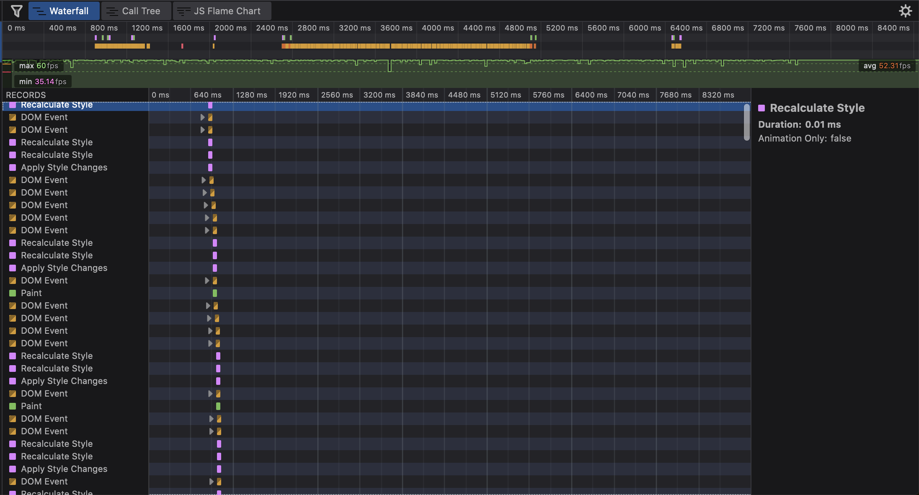Click the purple swatch beside Recalculate Style details
This screenshot has height=495, width=919.
click(x=762, y=108)
